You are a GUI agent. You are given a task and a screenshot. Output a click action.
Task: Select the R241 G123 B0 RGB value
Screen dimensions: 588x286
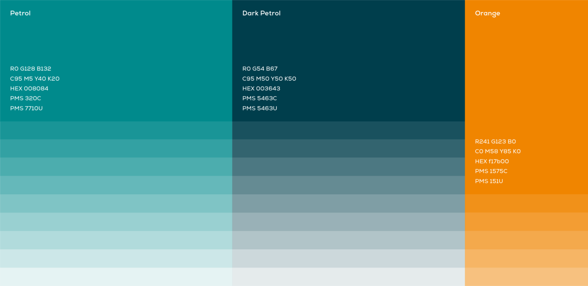pos(495,141)
